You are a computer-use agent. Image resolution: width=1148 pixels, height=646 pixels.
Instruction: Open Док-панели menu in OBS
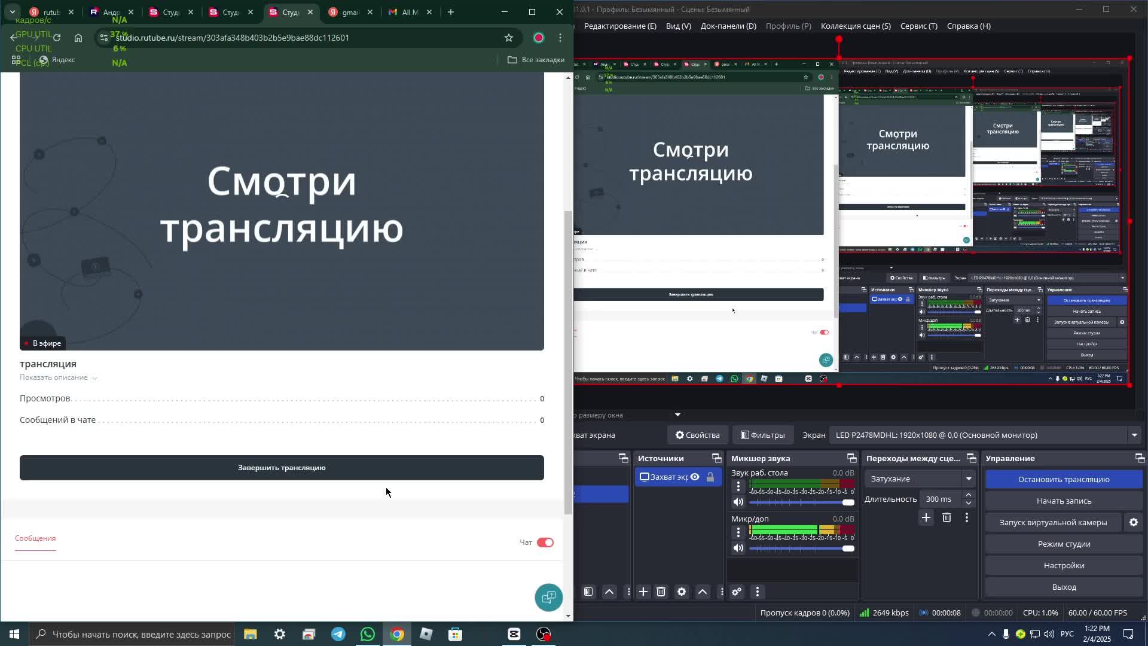(x=728, y=26)
